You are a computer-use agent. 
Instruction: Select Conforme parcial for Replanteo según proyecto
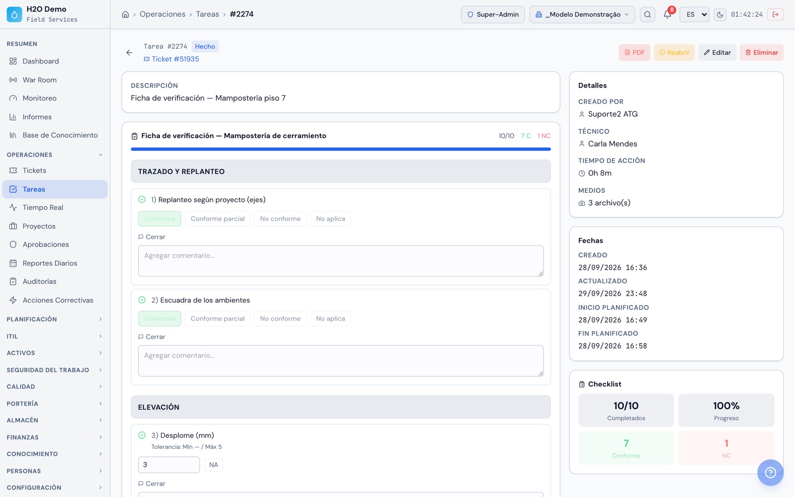coord(218,219)
